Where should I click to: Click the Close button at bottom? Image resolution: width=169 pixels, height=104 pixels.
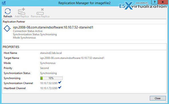[x=158, y=98]
